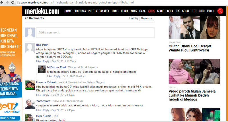
Task: Like M Fathur Rozi's reply
Action: (x=49, y=76)
